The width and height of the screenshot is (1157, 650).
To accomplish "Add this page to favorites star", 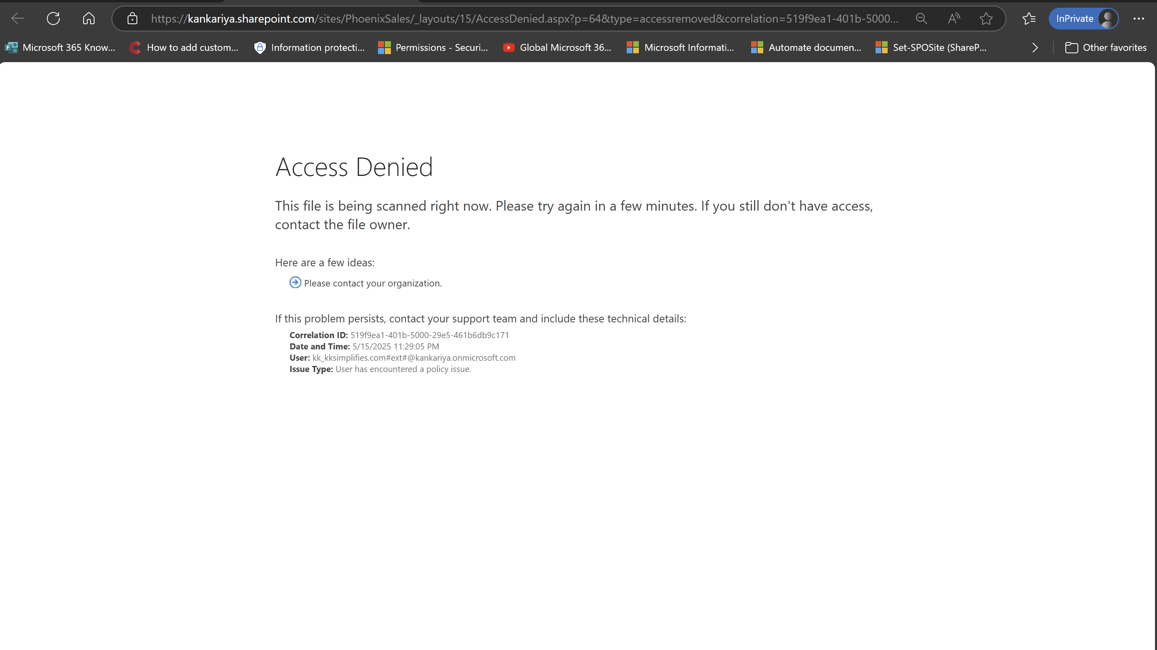I will [986, 19].
